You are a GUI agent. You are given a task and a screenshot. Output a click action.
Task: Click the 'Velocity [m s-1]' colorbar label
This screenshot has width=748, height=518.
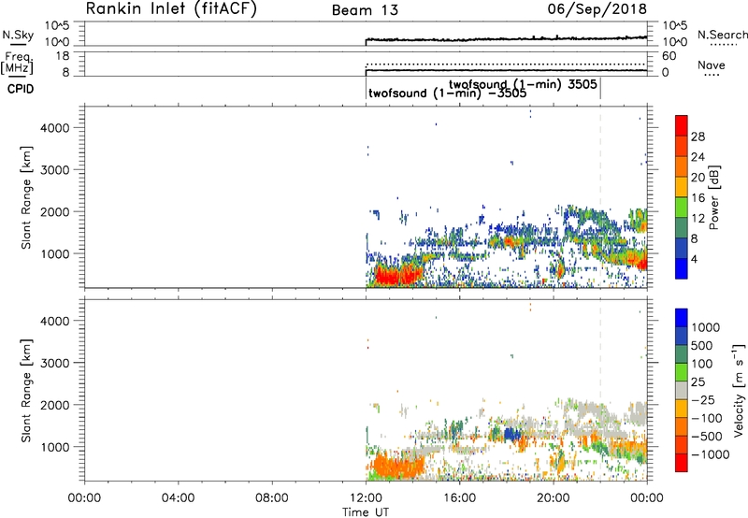tap(739, 390)
